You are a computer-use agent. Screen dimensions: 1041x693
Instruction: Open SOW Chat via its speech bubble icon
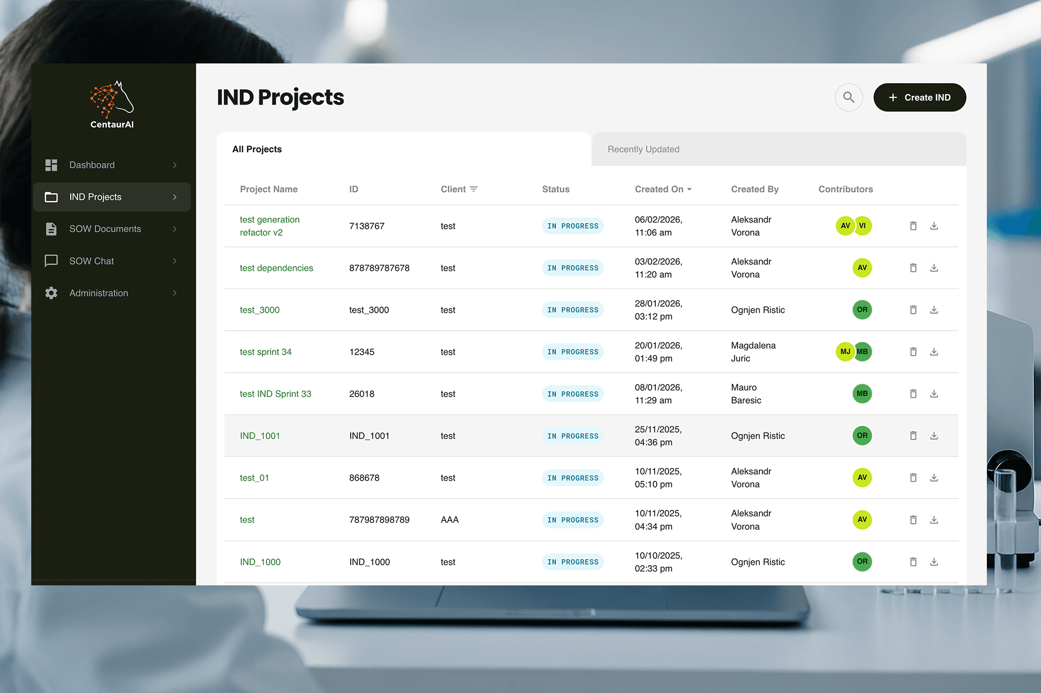[x=51, y=261]
